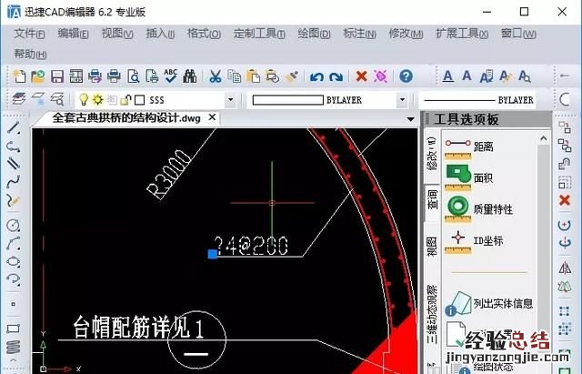This screenshot has width=582, height=374.
Task: Click the scissors Cut icon
Action: (216, 76)
